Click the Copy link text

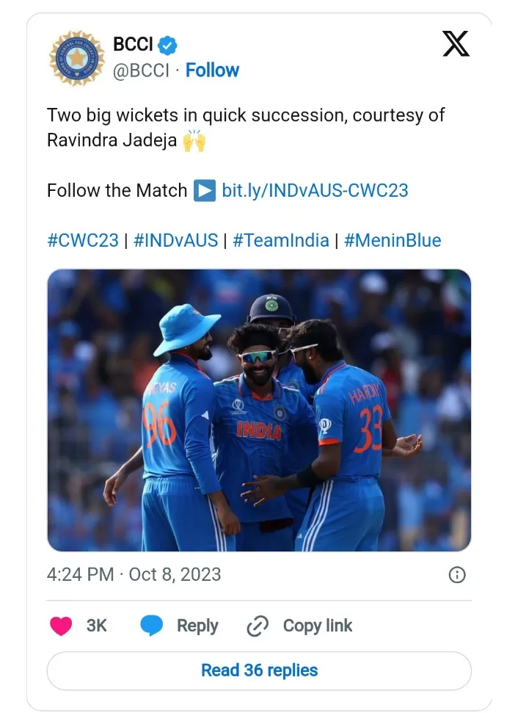pos(317,626)
